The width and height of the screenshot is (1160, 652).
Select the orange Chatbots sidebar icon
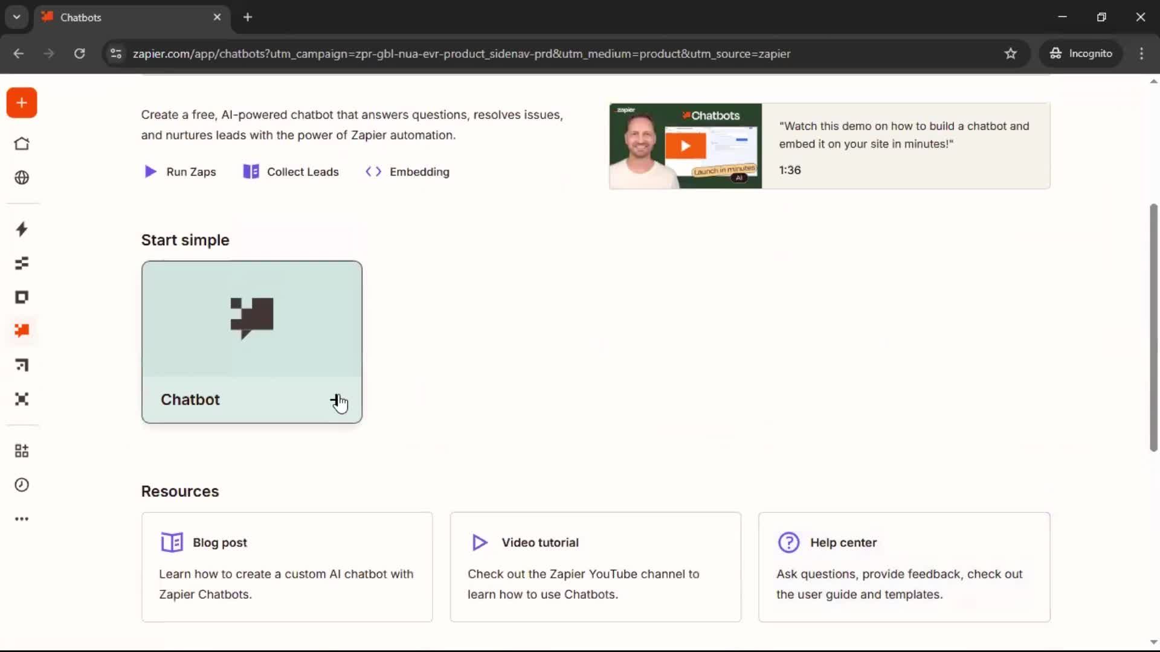[22, 331]
